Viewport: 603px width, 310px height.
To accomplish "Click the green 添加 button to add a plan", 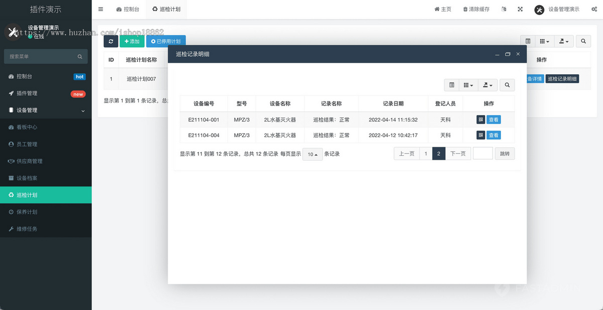I will [132, 41].
